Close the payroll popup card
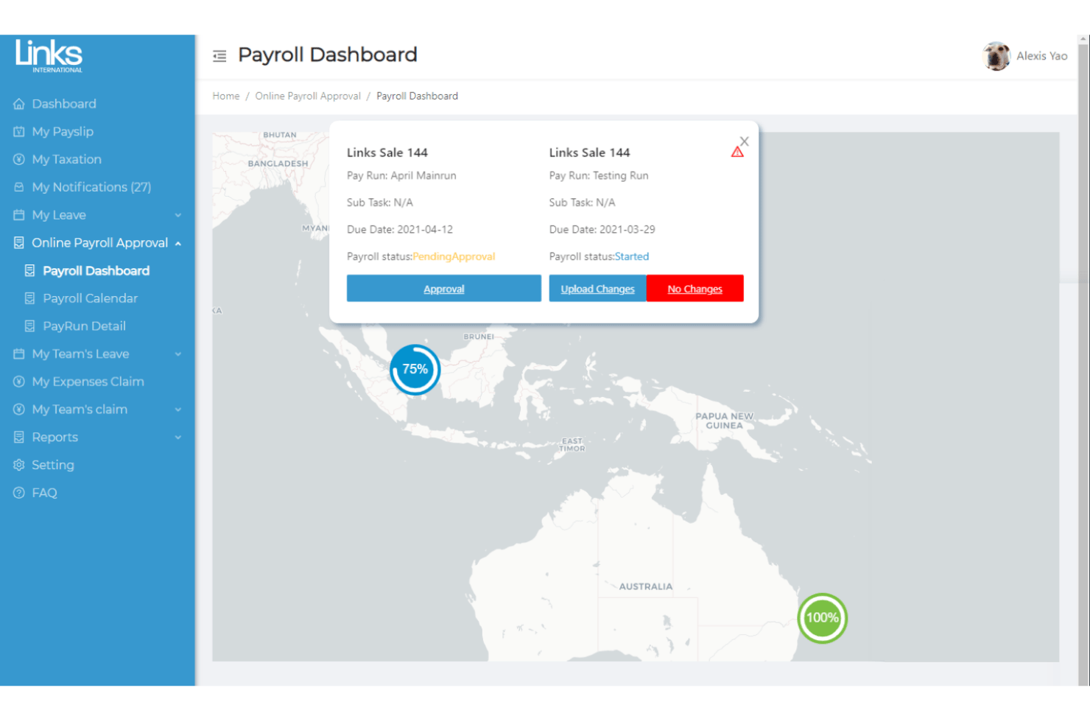The image size is (1090, 727). pyautogui.click(x=745, y=141)
